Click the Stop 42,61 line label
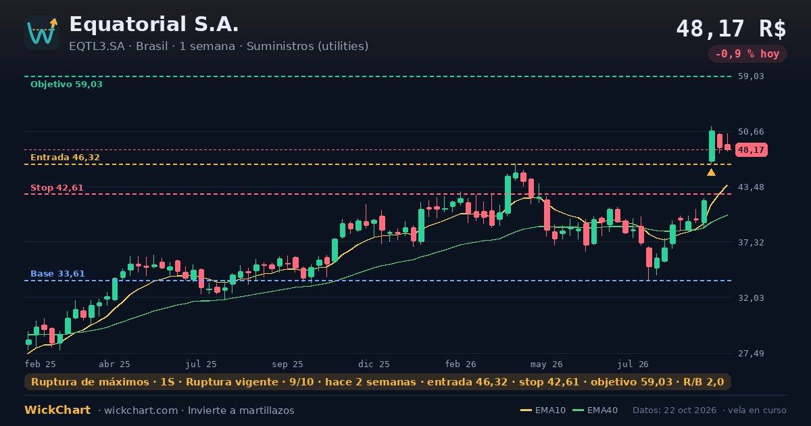Image resolution: width=811 pixels, height=426 pixels. pos(57,188)
